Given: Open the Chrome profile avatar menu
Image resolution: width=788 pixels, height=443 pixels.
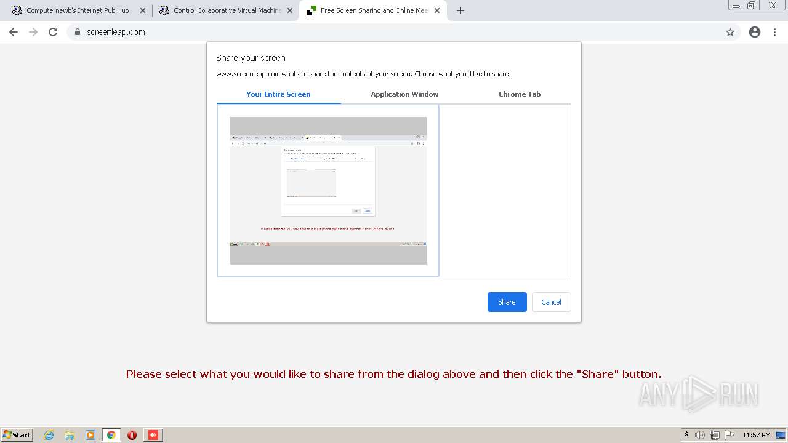Looking at the screenshot, I should coord(755,32).
